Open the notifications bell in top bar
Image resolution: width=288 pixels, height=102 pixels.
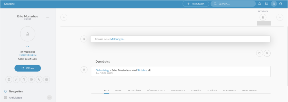tap(260, 4)
